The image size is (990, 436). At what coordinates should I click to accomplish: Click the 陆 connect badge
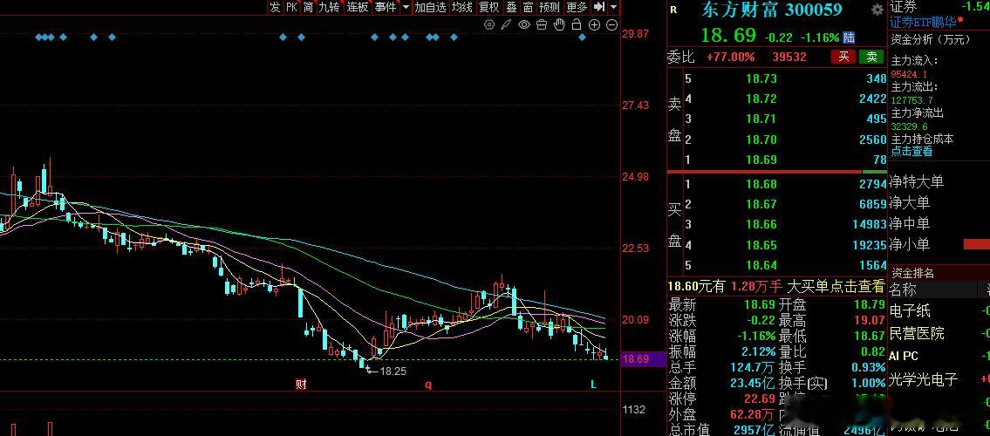click(x=850, y=37)
